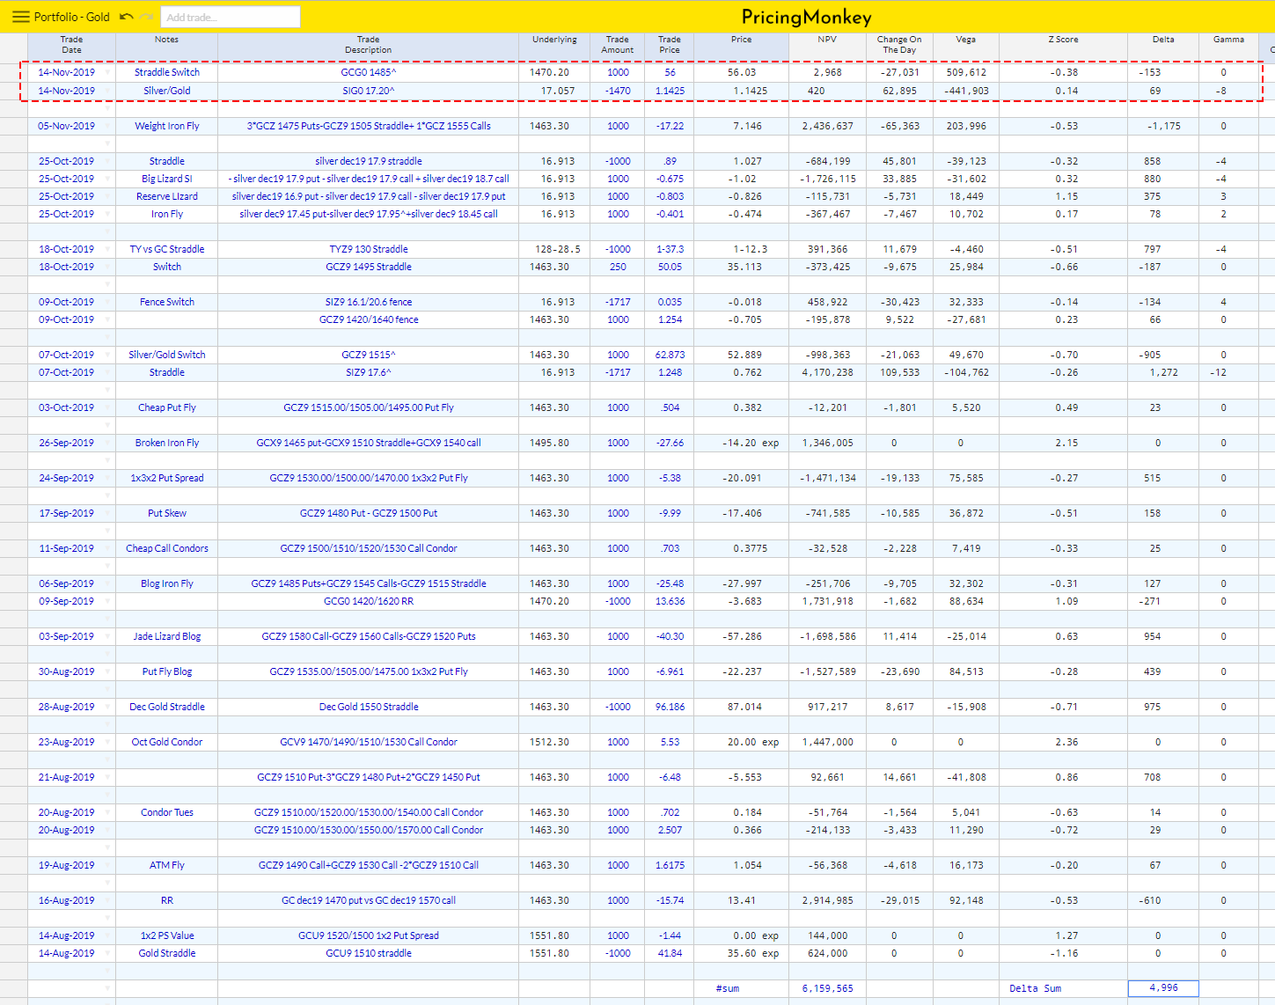Screen dimensions: 1275x1005
Task: Select the Broken Iron Fly notes cell
Action: coord(166,443)
